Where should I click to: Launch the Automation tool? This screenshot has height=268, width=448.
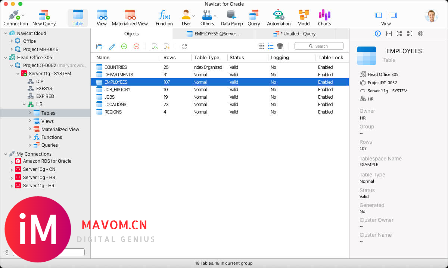[x=279, y=17]
